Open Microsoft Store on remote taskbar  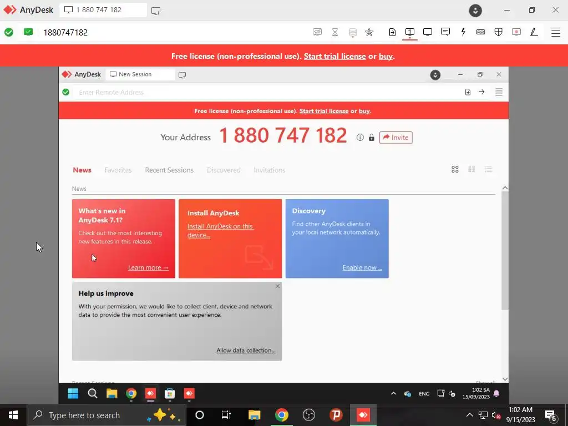170,393
